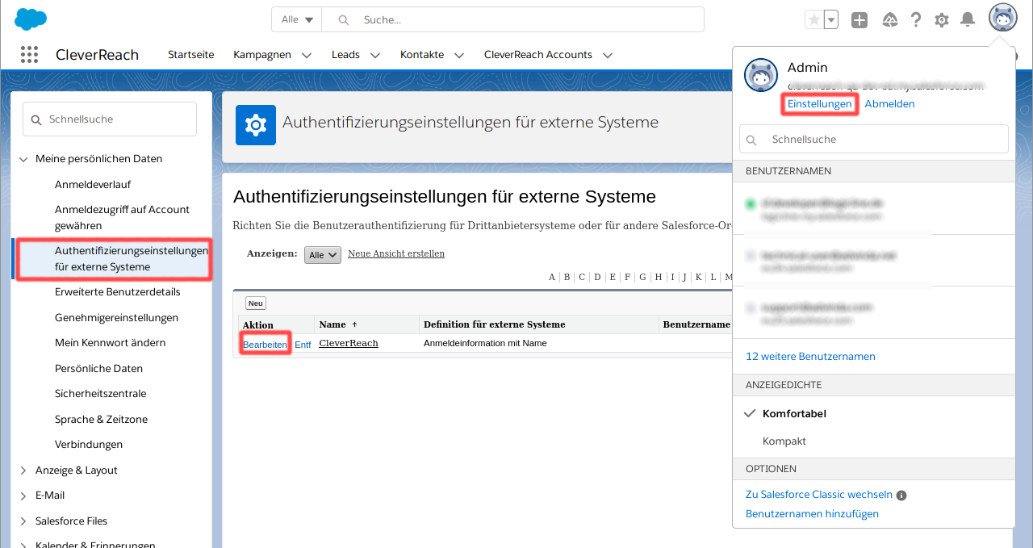Click the info icon beside Salesforce Classic

(901, 496)
